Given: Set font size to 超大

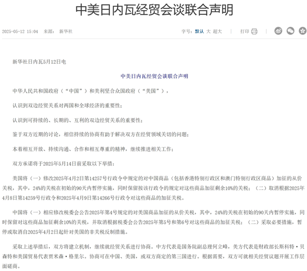Looking at the screenshot, I should 217,32.
